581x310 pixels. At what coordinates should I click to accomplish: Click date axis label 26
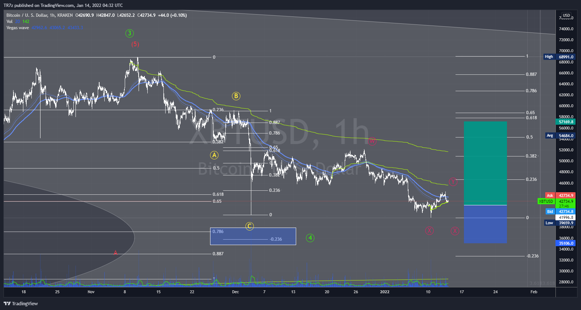[x=356, y=292]
